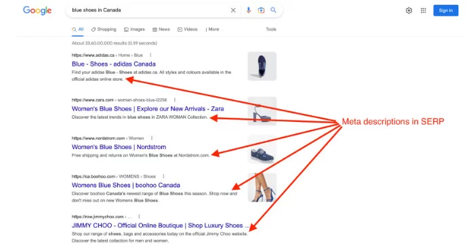This screenshot has height=250, width=467.
Task: Open search by image camera icon
Action: pyautogui.click(x=261, y=10)
